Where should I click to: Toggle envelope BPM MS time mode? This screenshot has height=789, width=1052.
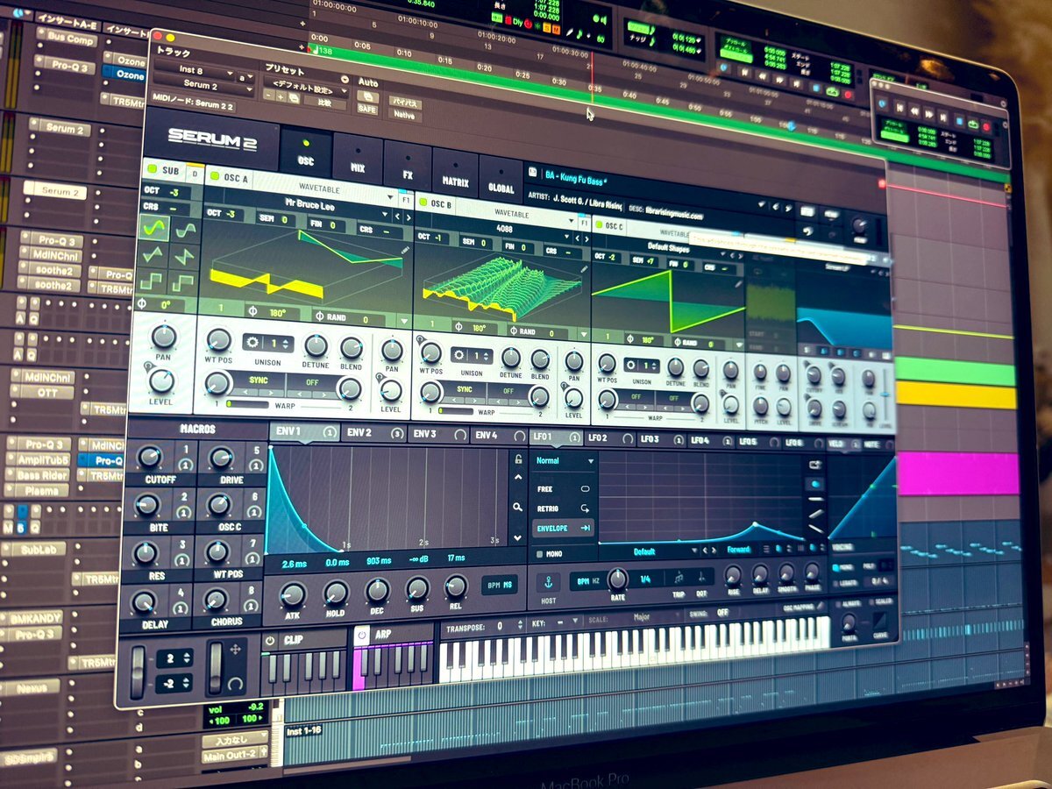pos(499,586)
